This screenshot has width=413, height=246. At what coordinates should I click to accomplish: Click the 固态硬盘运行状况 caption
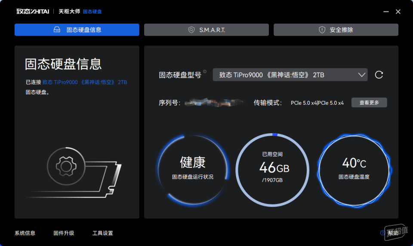(x=193, y=177)
